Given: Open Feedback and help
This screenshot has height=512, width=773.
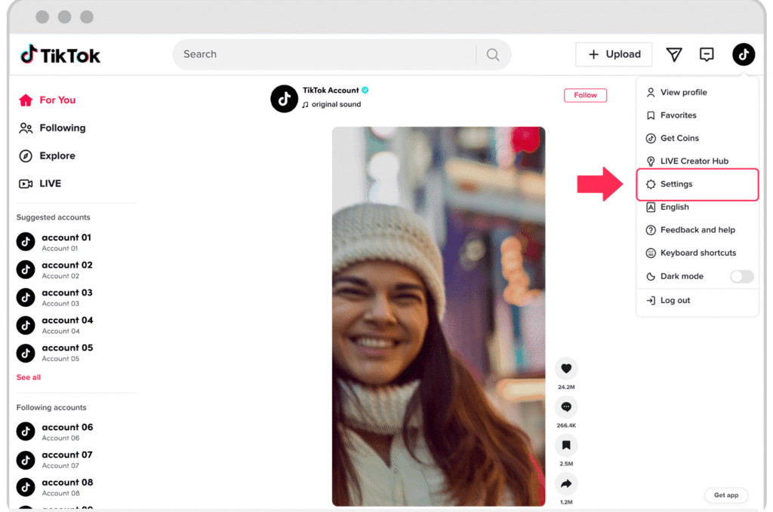Looking at the screenshot, I should (x=697, y=230).
